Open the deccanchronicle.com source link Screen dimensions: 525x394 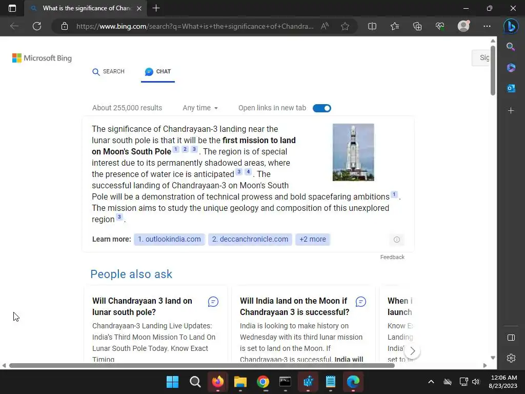coord(250,239)
